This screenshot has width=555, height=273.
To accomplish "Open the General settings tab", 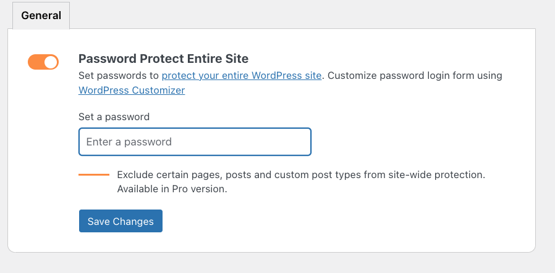I will (x=41, y=15).
